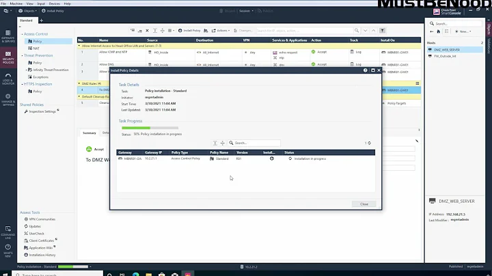Open Security Policies sidebar view
Viewport: 492px width, 276px height.
pos(8,57)
